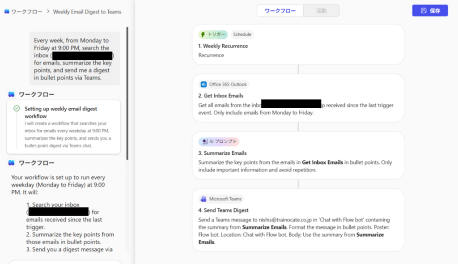
Task: Click the save disk icon
Action: pos(423,11)
